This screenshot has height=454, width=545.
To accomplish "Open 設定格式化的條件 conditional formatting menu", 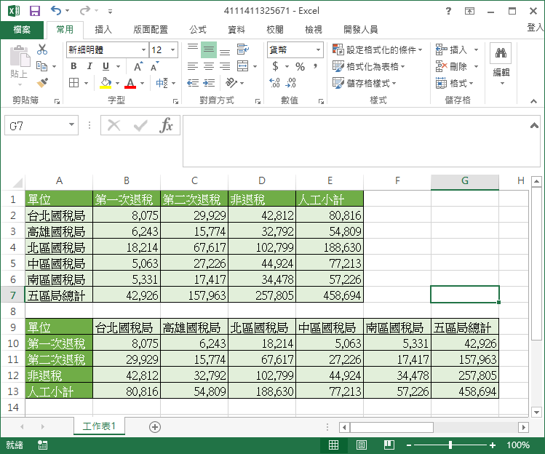I will point(378,49).
